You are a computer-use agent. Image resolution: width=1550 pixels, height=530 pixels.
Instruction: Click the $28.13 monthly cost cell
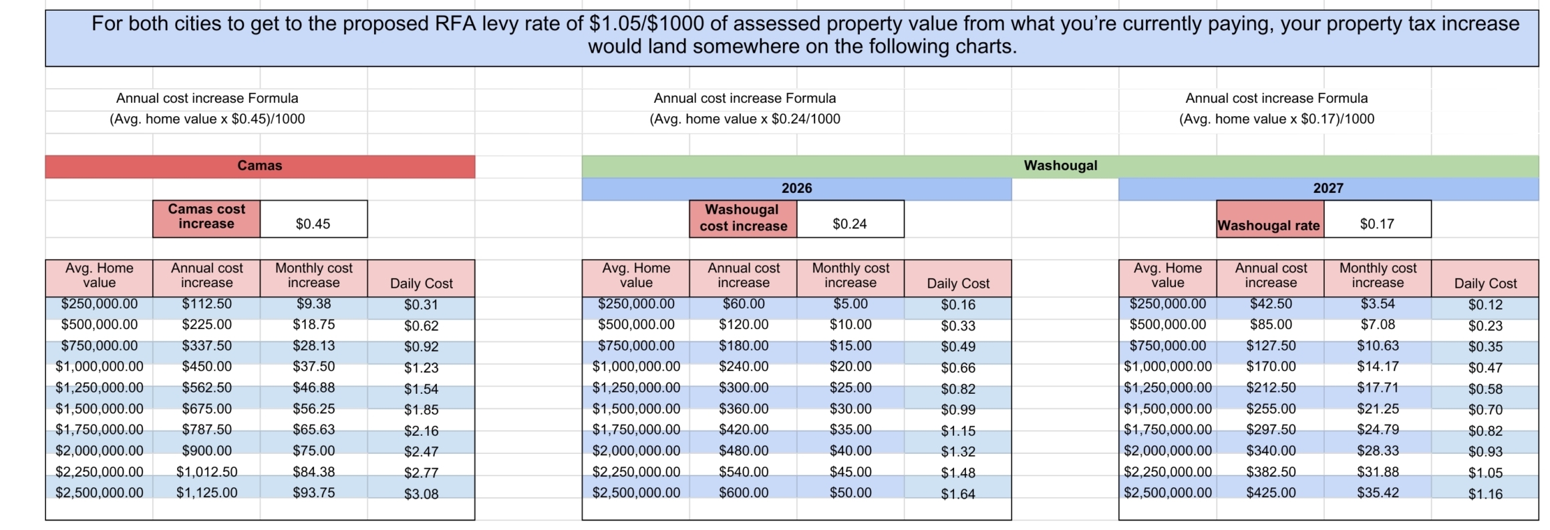[x=314, y=346]
